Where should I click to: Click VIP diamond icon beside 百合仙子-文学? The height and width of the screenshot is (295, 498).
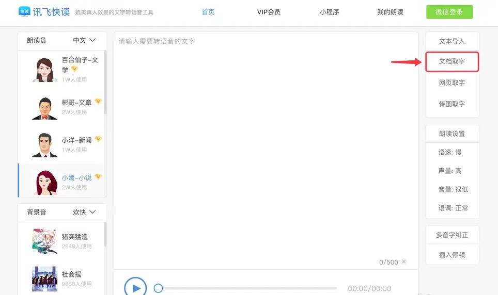[74, 69]
